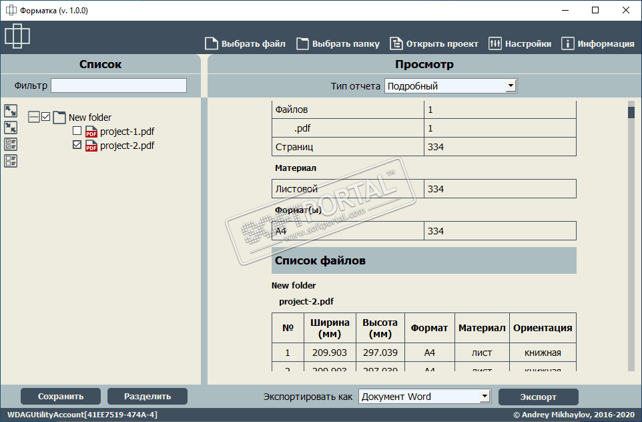
Task: Open Выбрать файл menu item
Action: tap(245, 43)
